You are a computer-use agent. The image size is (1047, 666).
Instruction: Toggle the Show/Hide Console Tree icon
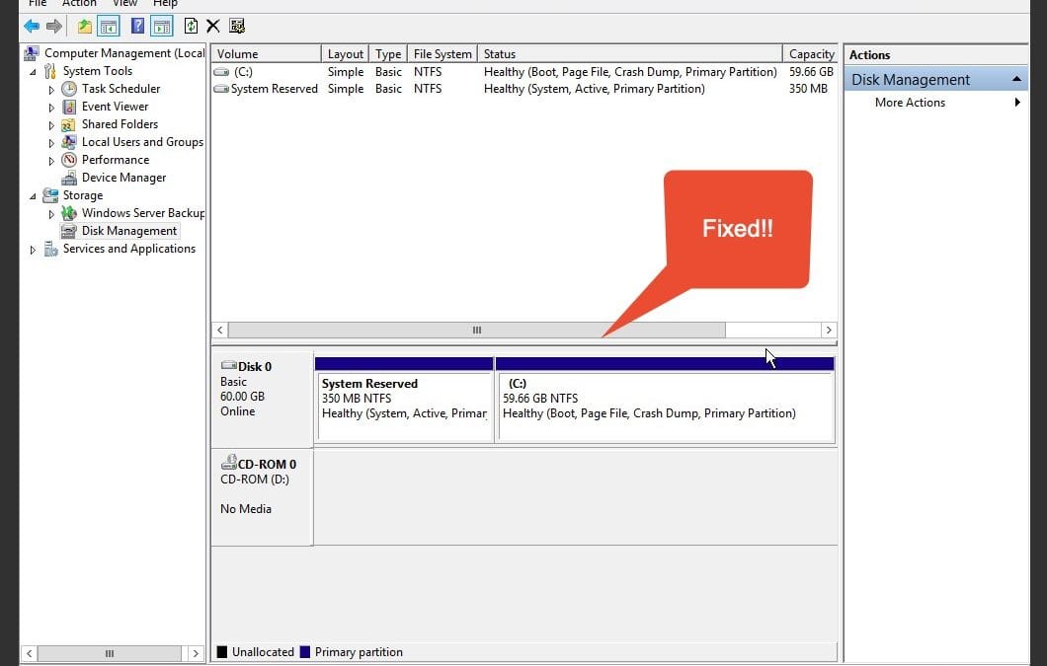(109, 26)
